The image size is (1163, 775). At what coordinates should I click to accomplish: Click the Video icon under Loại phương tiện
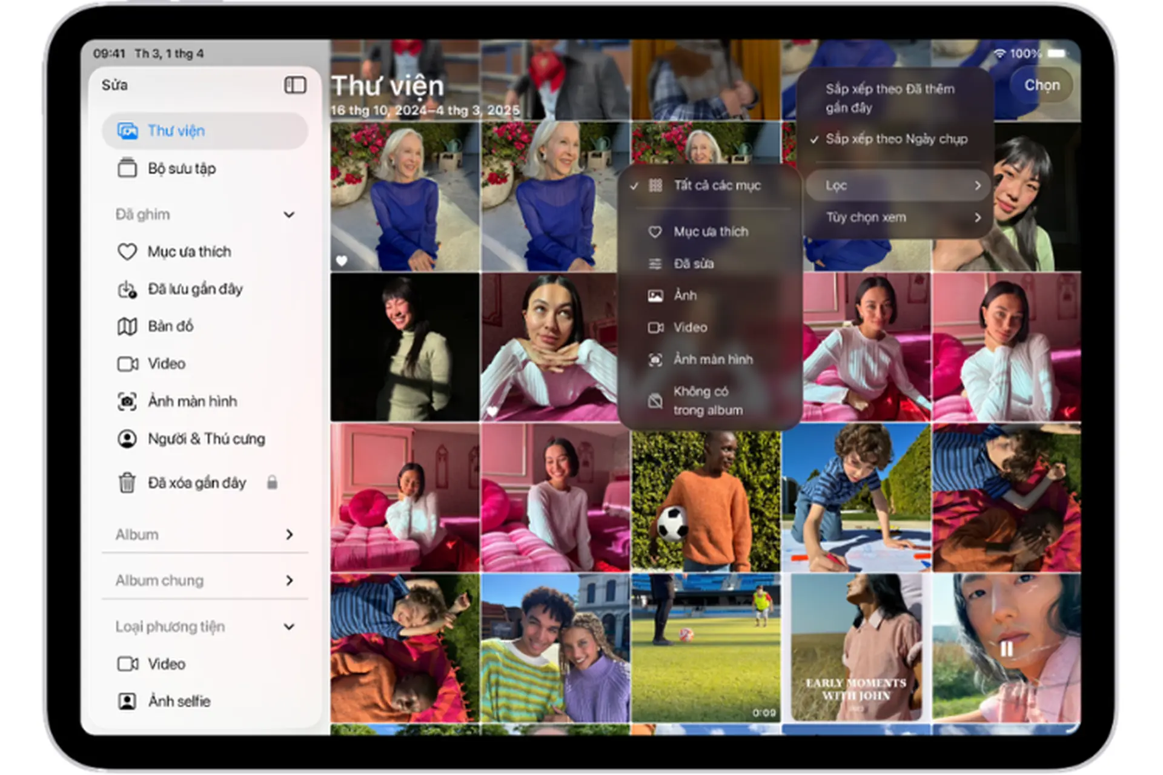pyautogui.click(x=127, y=664)
